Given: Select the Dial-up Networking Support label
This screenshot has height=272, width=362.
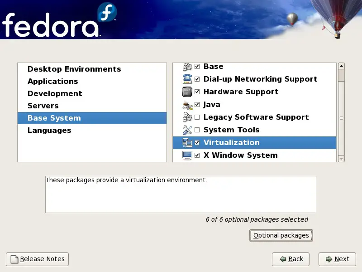Looking at the screenshot, I should [x=261, y=79].
